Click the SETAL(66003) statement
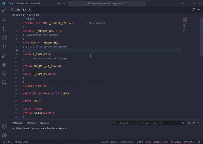 (x=44, y=113)
